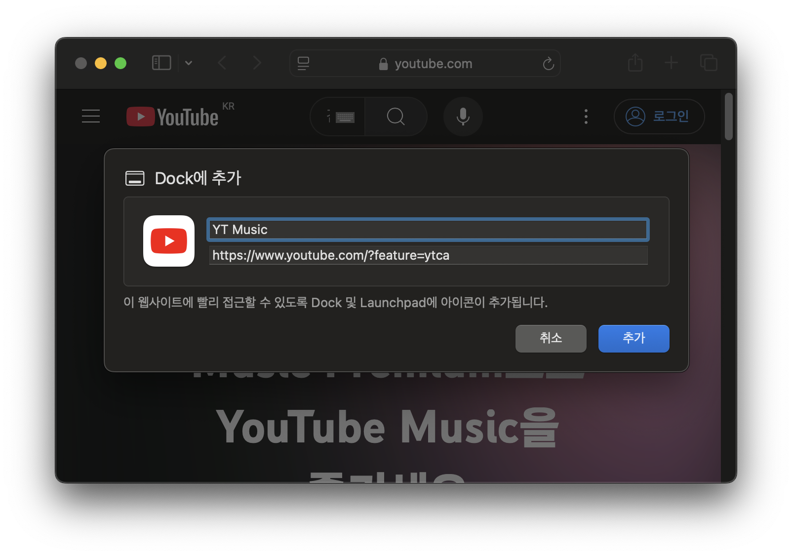
Task: Minimize the window with the yellow button
Action: coord(101,63)
